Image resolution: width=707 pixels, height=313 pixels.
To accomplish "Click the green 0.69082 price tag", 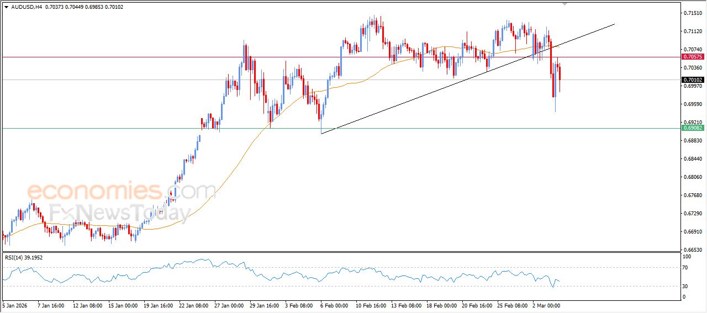I will pyautogui.click(x=692, y=128).
